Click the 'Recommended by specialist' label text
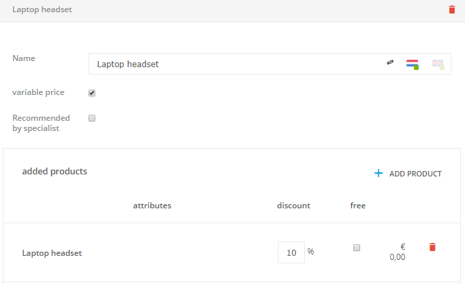 point(41,123)
